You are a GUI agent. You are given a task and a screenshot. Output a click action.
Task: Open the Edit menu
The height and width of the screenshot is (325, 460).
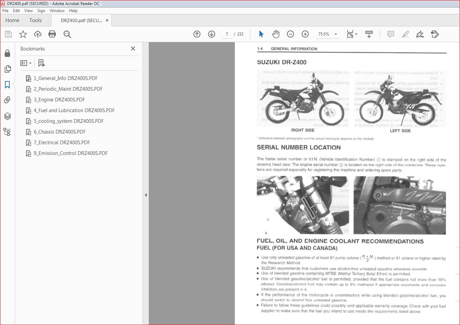tap(16, 11)
